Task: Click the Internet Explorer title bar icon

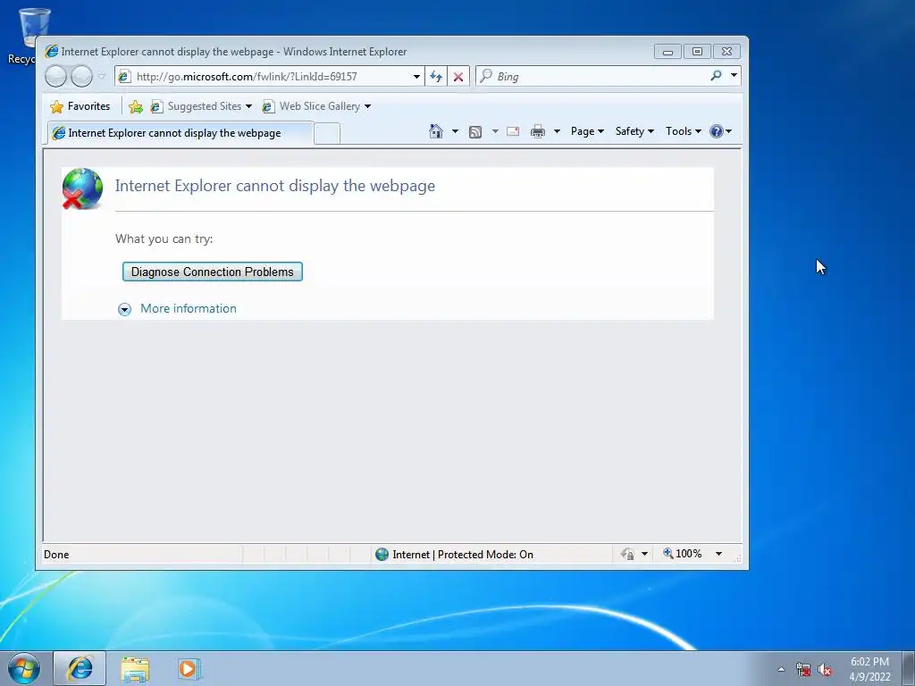Action: coord(52,51)
